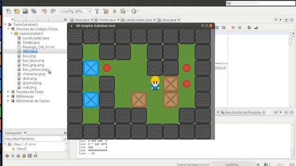Minimize the Projects panel
The image size is (296, 166).
tap(65, 19)
